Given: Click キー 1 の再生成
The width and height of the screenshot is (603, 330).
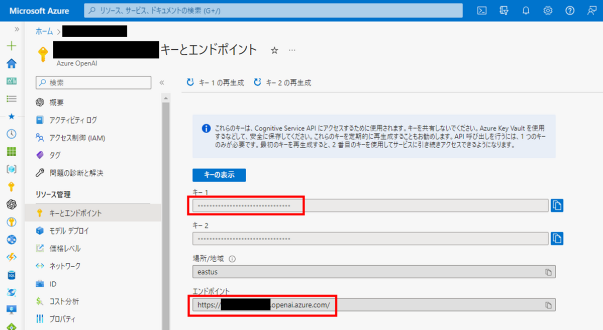Looking at the screenshot, I should [x=215, y=83].
